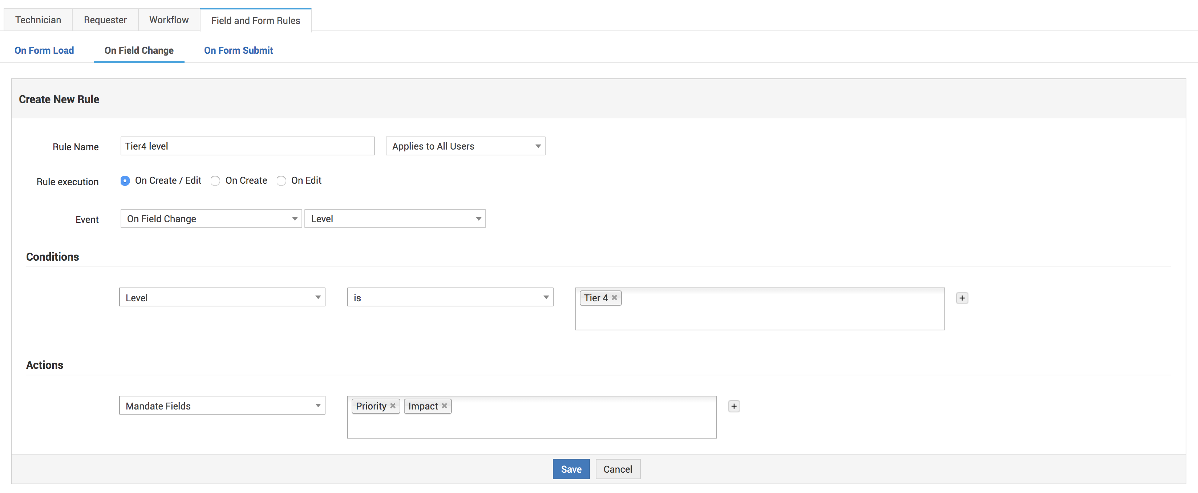Save the new rule
The height and width of the screenshot is (493, 1198).
pyautogui.click(x=571, y=469)
